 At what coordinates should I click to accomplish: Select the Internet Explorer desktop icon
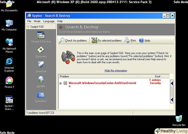click(x=9, y=61)
